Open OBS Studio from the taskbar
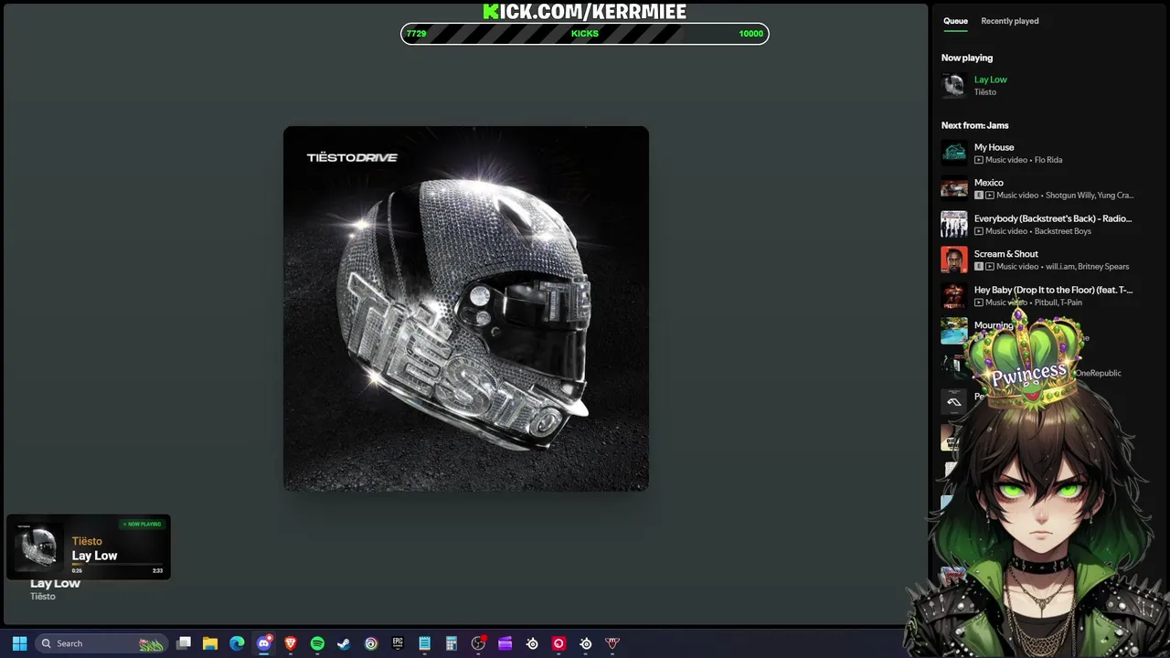 478,643
